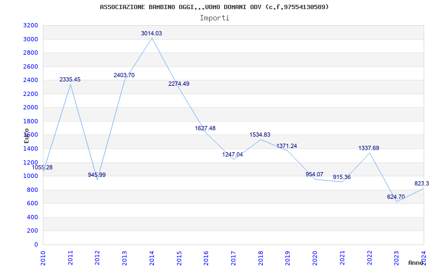The image size is (429, 268).
Task: Click y-axis value 2600
Action: tap(31, 66)
